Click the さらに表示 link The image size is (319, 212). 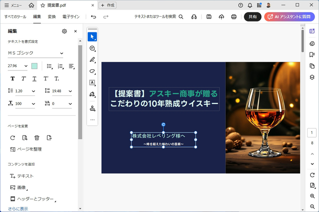18,209
